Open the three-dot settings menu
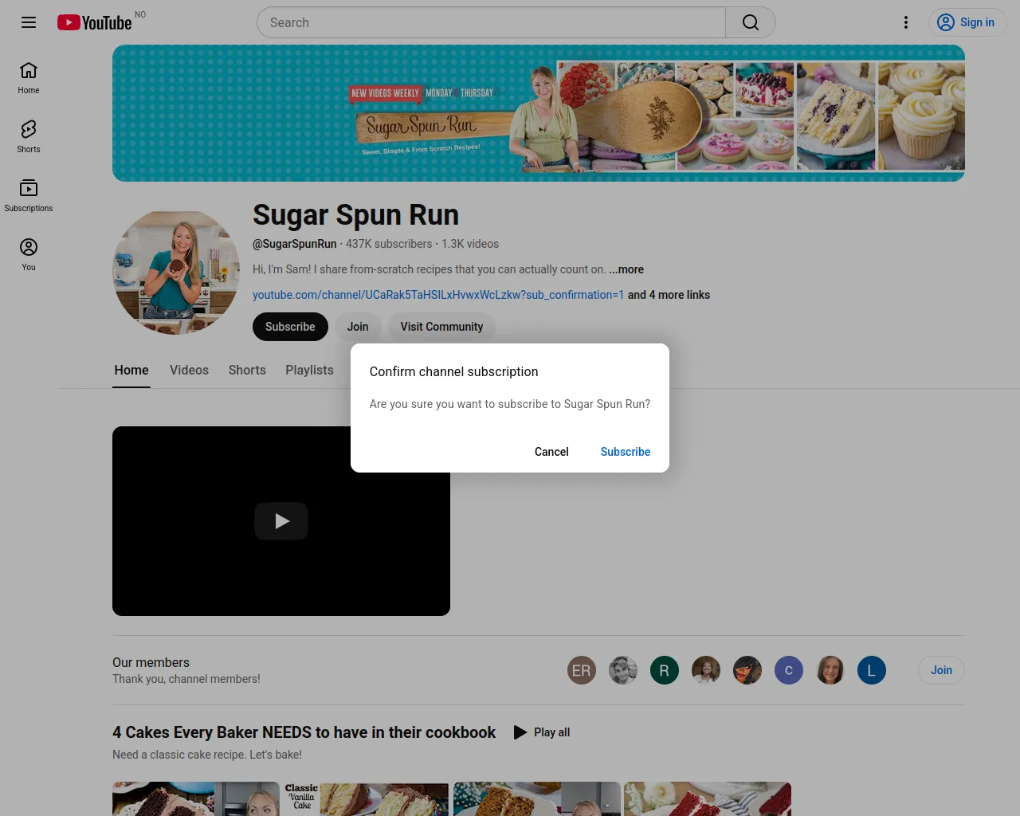 [x=905, y=22]
